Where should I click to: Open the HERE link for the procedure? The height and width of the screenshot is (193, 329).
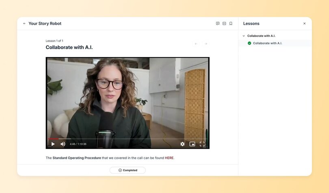pyautogui.click(x=169, y=158)
